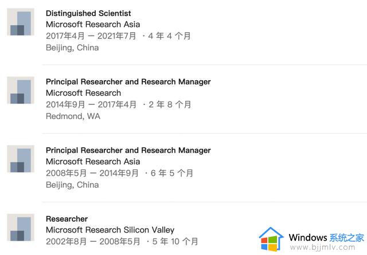Viewport: 367px width, 255px height.
Task: Open Microsoft Research company under Redmond role
Action: [83, 93]
